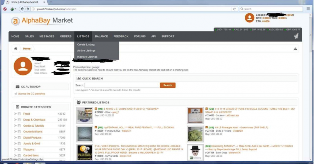Show site information icon in address bar
314x164 pixels.
pyautogui.click(x=33, y=9)
